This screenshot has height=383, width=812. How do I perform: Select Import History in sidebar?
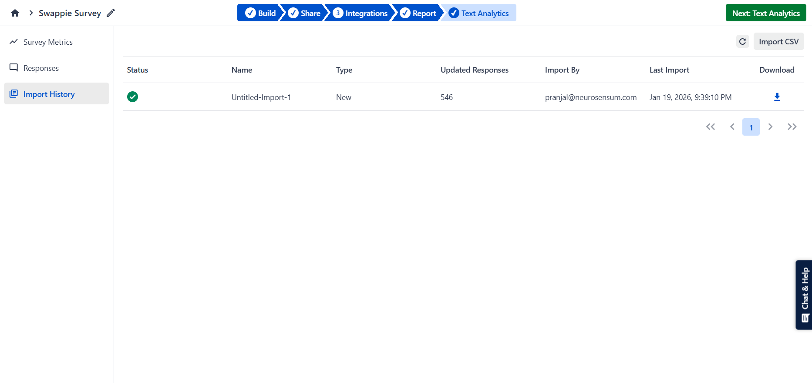click(49, 94)
